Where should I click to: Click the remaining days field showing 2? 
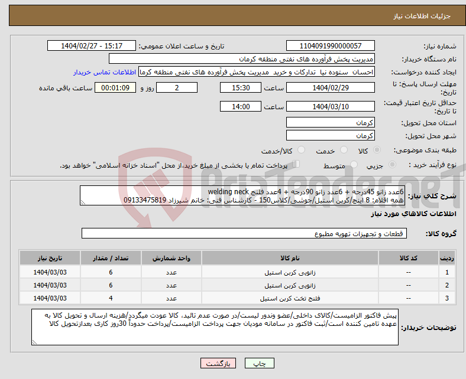(177, 87)
